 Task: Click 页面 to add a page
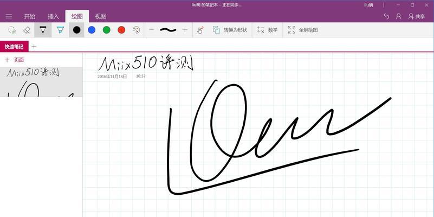tap(15, 60)
